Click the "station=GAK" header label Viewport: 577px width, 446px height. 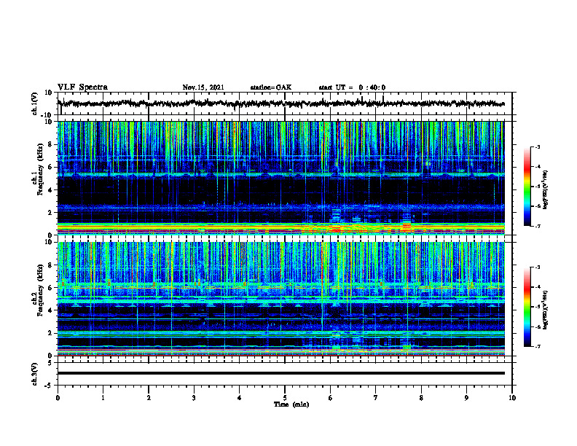[x=271, y=87]
